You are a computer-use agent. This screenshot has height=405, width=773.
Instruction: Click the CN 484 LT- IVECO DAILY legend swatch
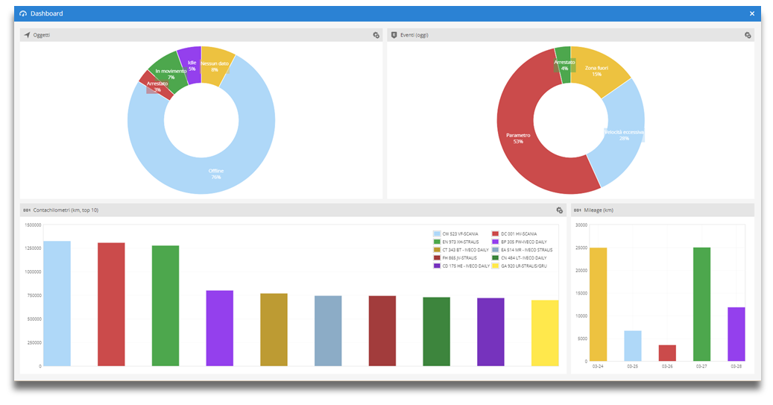[x=496, y=257]
